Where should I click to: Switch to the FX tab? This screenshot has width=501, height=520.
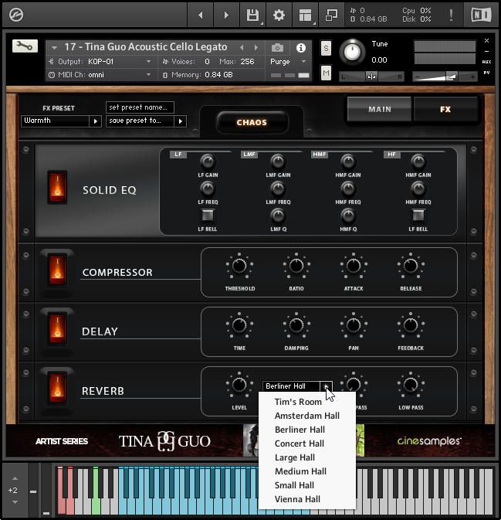pyautogui.click(x=445, y=109)
